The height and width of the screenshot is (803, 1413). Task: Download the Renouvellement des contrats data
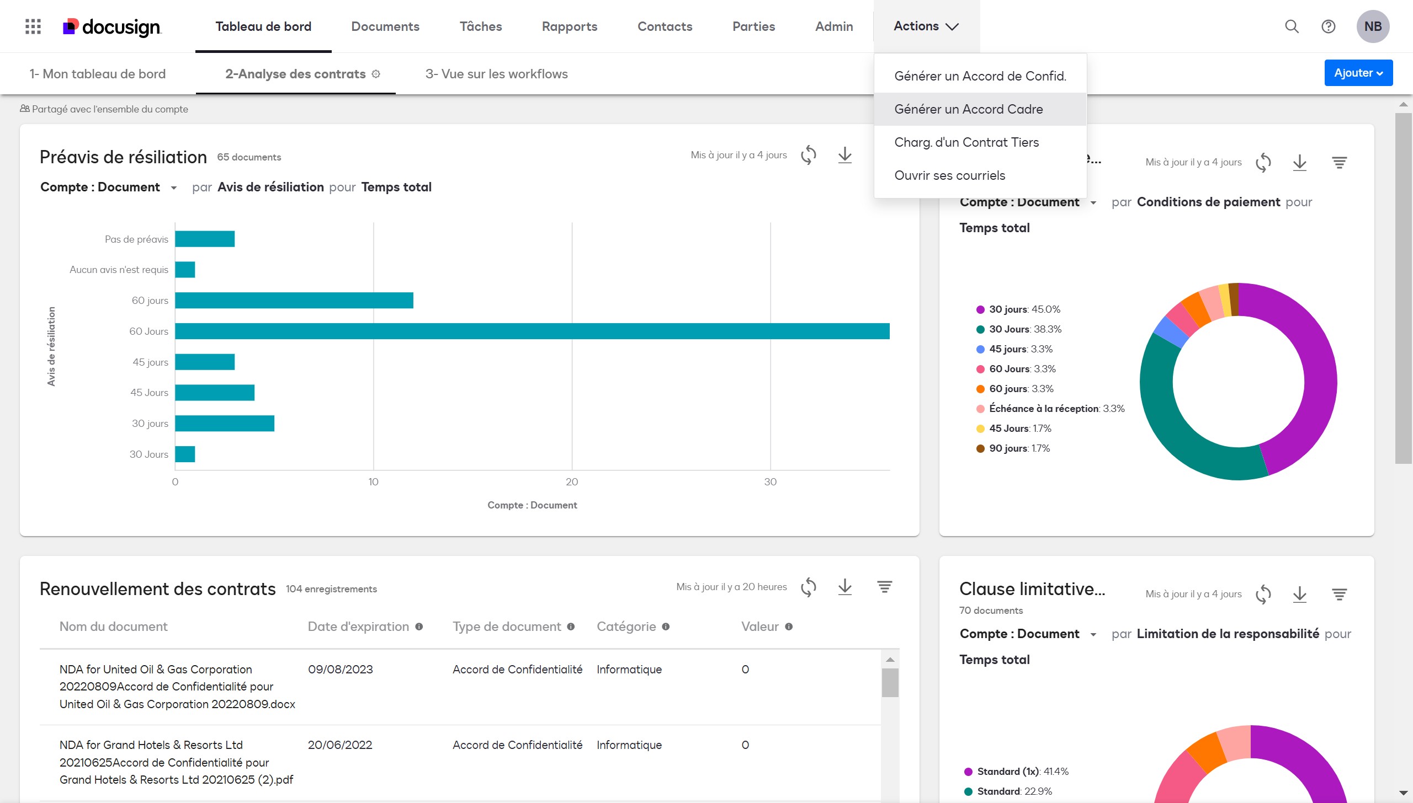tap(845, 587)
